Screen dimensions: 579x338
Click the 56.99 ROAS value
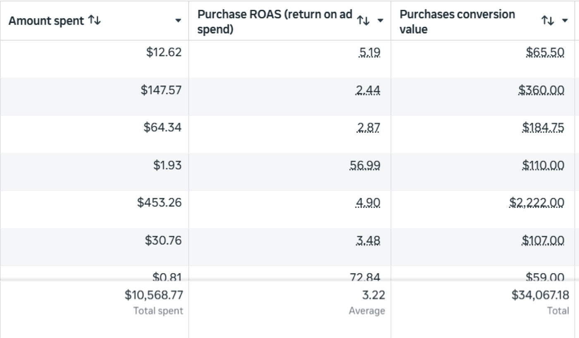click(364, 165)
